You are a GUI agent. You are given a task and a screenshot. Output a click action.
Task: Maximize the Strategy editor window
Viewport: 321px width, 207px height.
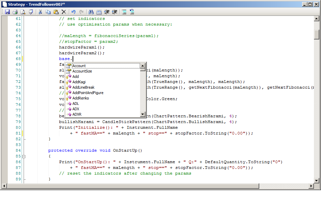(310, 4)
